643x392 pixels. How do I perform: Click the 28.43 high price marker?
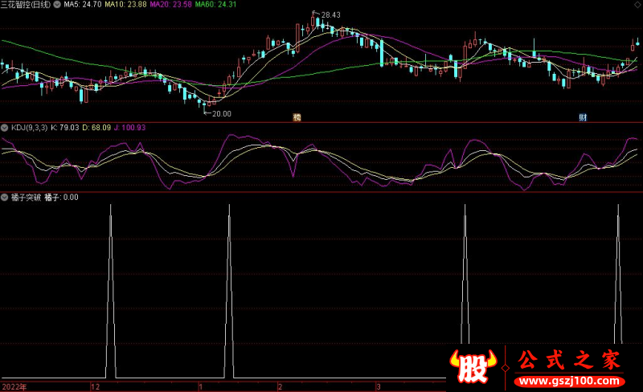[x=330, y=15]
